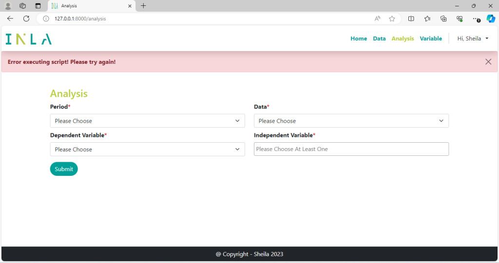Open the workspaces icon in title bar
This screenshot has height=263, width=499.
click(22, 6)
